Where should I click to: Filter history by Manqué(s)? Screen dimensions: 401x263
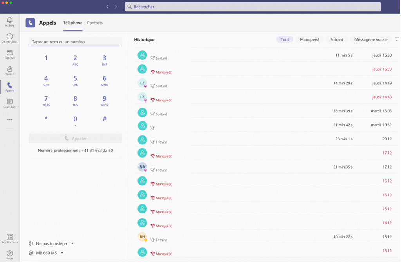[x=309, y=39]
